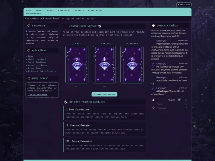Open the chatbox emoji picker icon
The height and width of the screenshot is (161, 215).
pyautogui.click(x=153, y=108)
